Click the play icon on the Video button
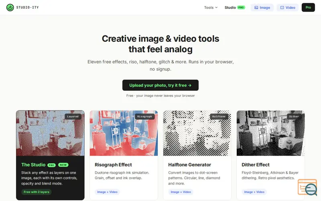Image resolution: width=321 pixels, height=201 pixels. pyautogui.click(x=282, y=8)
